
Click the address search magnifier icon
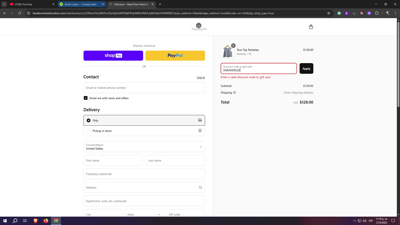pyautogui.click(x=201, y=187)
